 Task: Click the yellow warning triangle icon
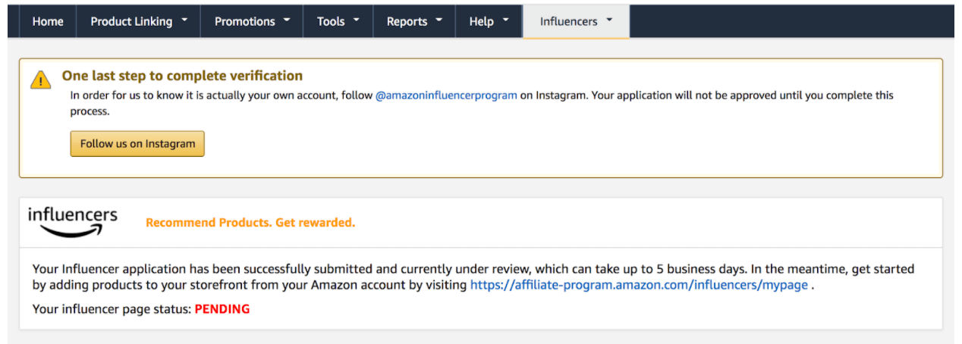[41, 80]
